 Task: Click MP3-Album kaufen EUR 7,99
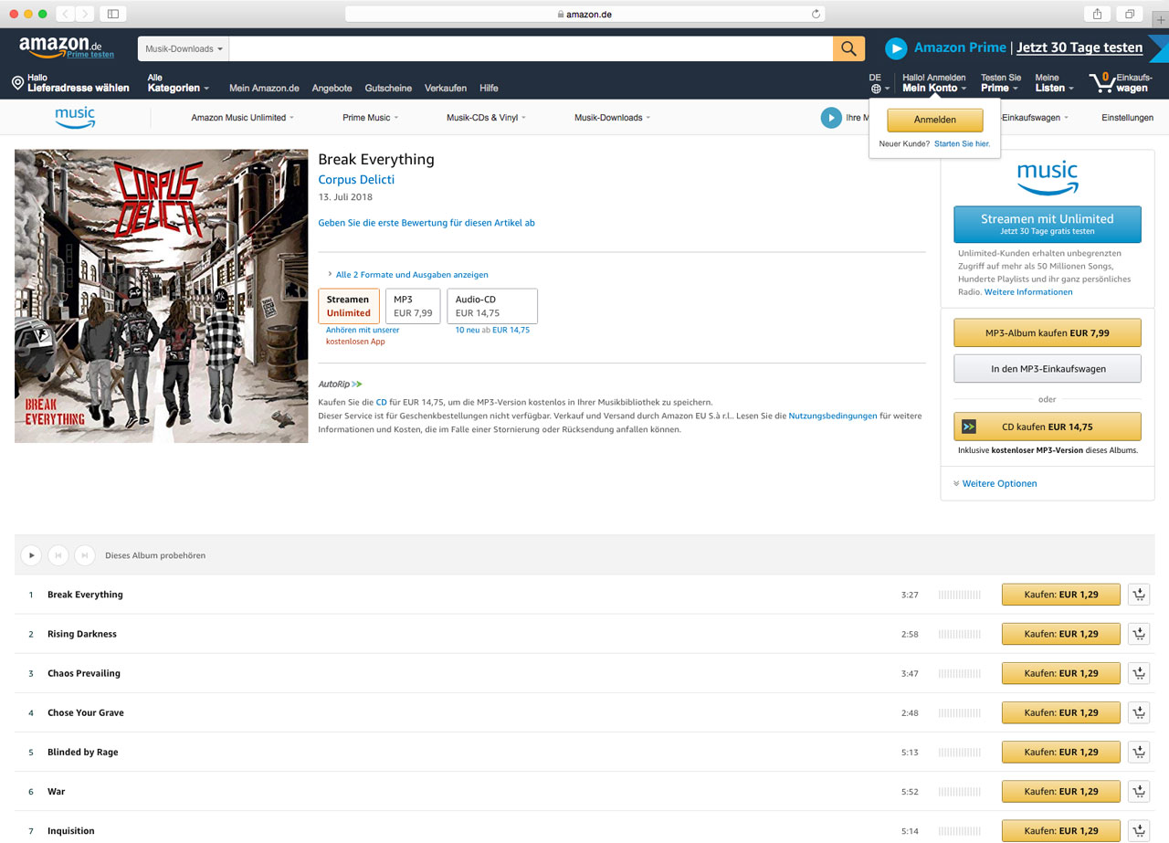click(1048, 332)
